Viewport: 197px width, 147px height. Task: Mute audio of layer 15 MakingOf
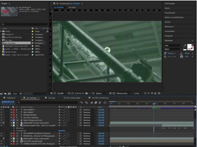click(x=4, y=139)
